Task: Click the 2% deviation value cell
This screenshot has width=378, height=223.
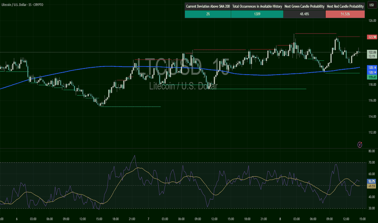Action: click(208, 14)
